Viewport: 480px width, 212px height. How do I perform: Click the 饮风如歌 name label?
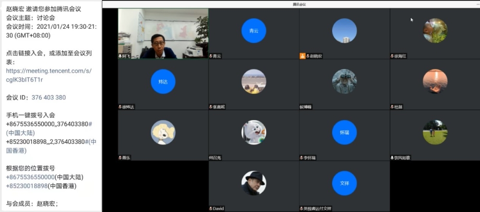[x=402, y=158]
